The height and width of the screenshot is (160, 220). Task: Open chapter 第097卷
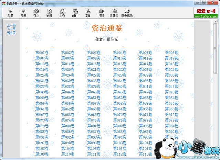(42, 143)
